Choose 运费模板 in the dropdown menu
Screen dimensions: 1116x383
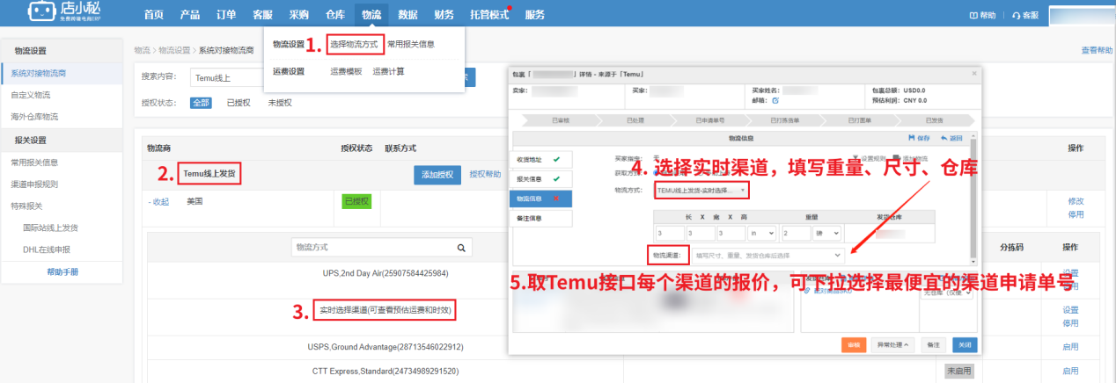pos(346,72)
